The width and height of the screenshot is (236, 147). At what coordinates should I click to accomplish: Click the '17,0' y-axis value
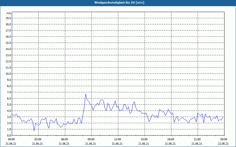pyautogui.click(x=8, y=31)
